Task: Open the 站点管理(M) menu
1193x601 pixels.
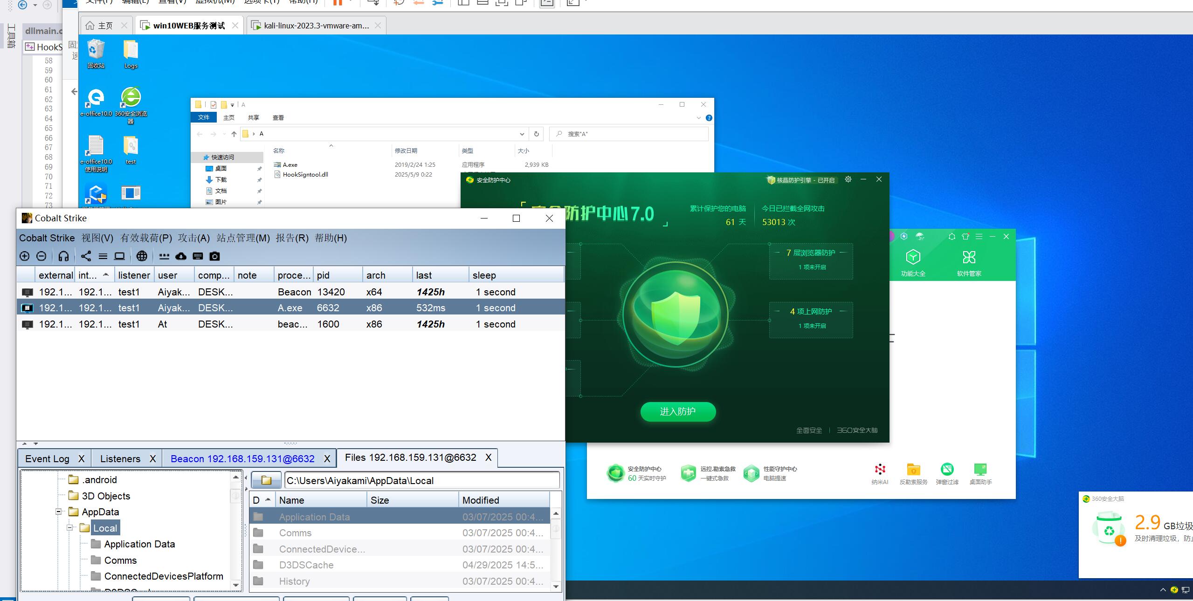Action: pos(243,238)
